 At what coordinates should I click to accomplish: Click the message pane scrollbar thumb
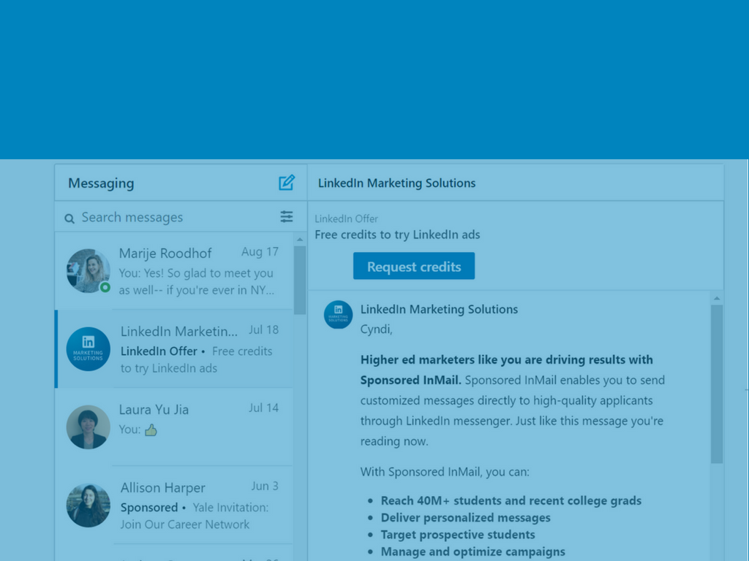click(x=717, y=384)
